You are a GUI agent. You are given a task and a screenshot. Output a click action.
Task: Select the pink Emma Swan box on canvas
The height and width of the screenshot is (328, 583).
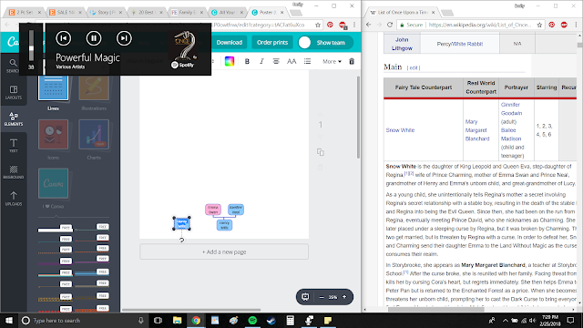click(213, 210)
